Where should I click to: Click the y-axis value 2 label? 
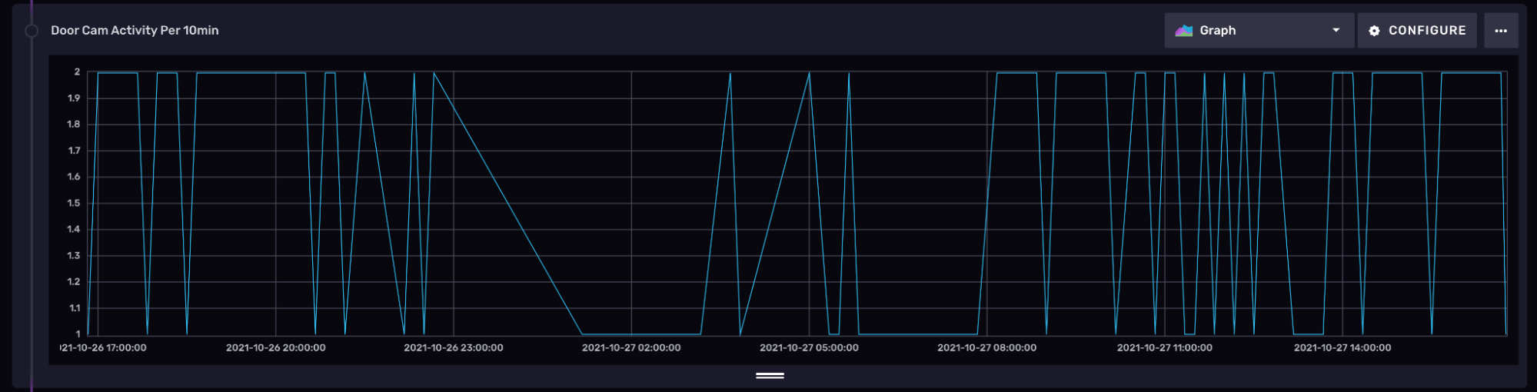click(77, 72)
